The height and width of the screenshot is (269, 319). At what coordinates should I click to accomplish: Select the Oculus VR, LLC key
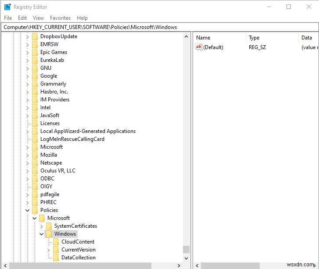(x=58, y=171)
